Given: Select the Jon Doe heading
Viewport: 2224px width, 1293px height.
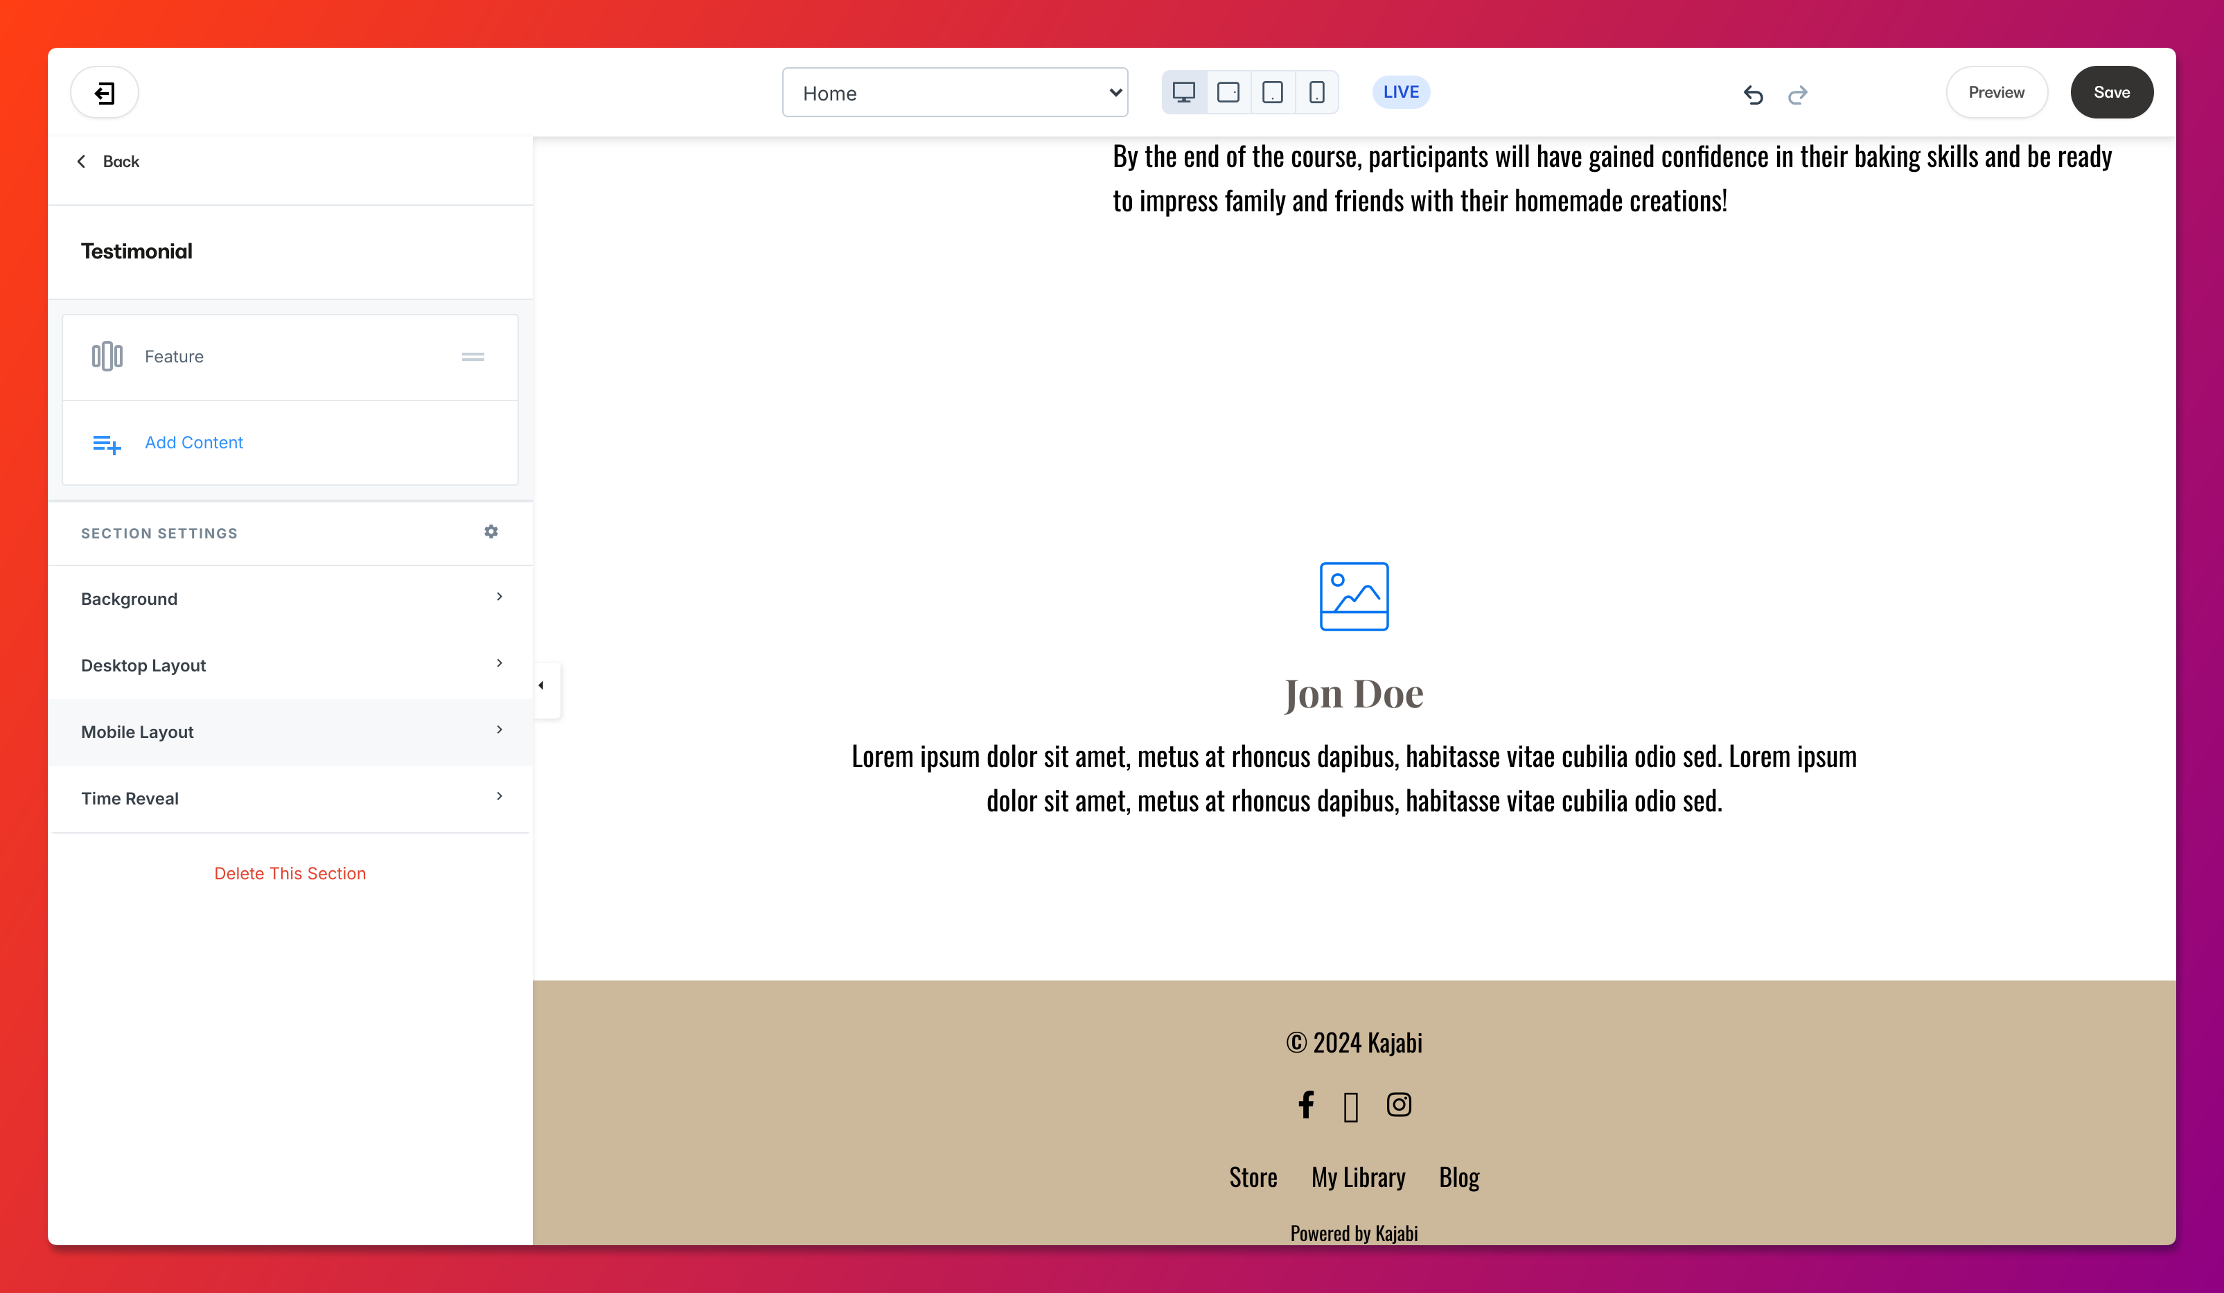Looking at the screenshot, I should coord(1354,694).
